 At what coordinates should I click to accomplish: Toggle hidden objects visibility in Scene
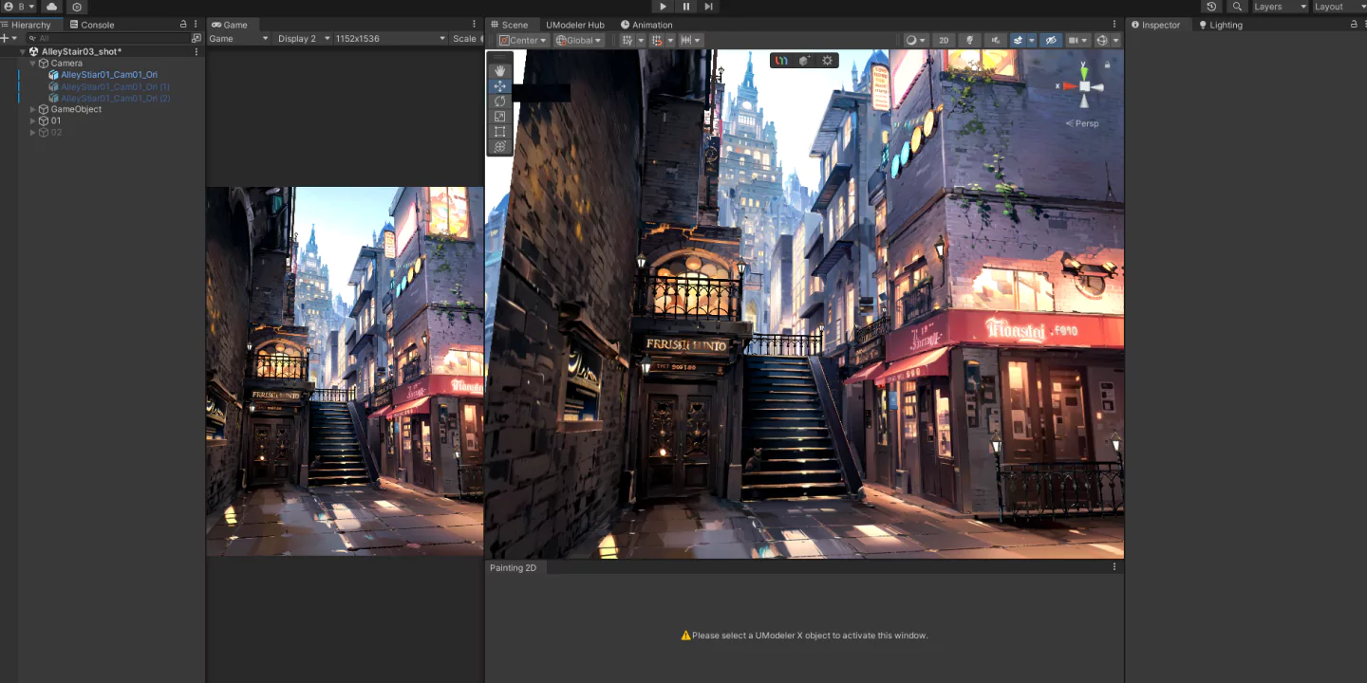click(1050, 40)
